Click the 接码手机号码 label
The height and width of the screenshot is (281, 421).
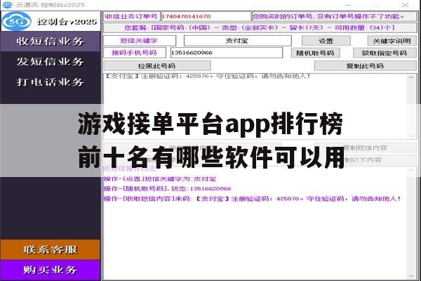(135, 53)
